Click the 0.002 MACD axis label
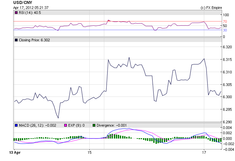Viewport: 235px width, 161px height. coord(227,133)
